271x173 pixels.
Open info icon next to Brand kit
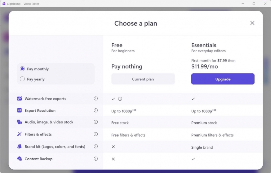tap(96, 147)
